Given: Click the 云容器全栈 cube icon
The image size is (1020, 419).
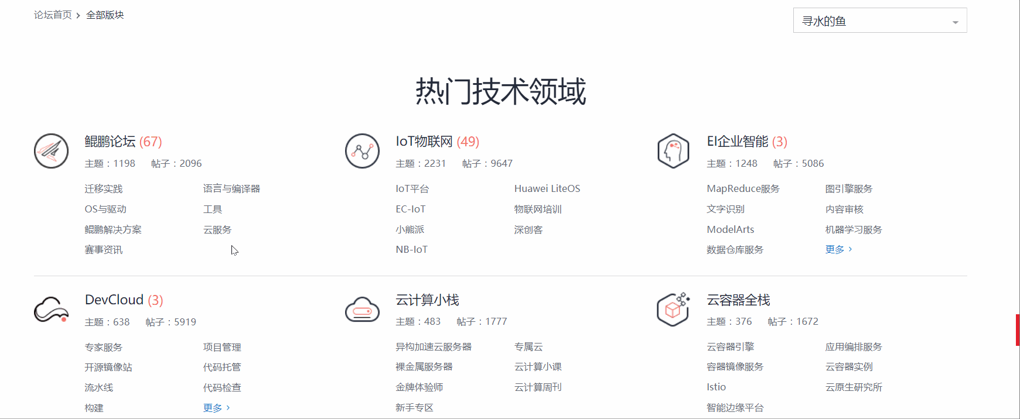Looking at the screenshot, I should (673, 309).
